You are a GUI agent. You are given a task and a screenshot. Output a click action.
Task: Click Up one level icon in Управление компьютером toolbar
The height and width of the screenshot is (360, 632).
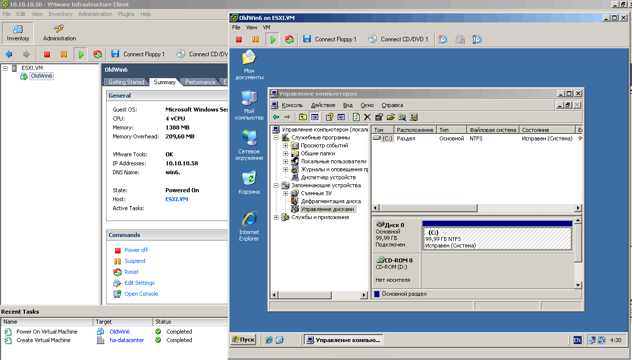point(303,117)
